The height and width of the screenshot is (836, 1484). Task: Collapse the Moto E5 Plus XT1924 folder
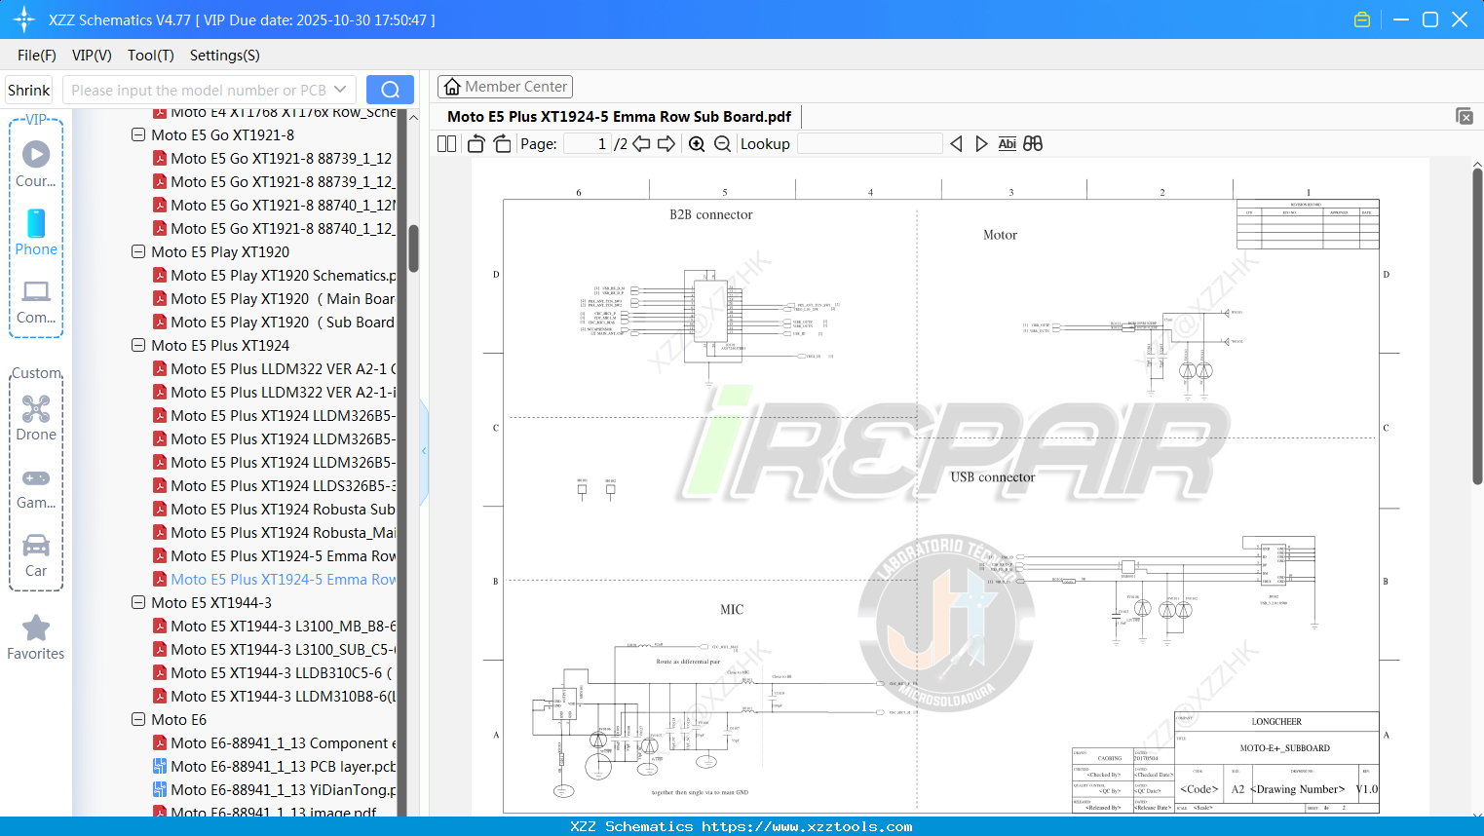click(x=138, y=345)
